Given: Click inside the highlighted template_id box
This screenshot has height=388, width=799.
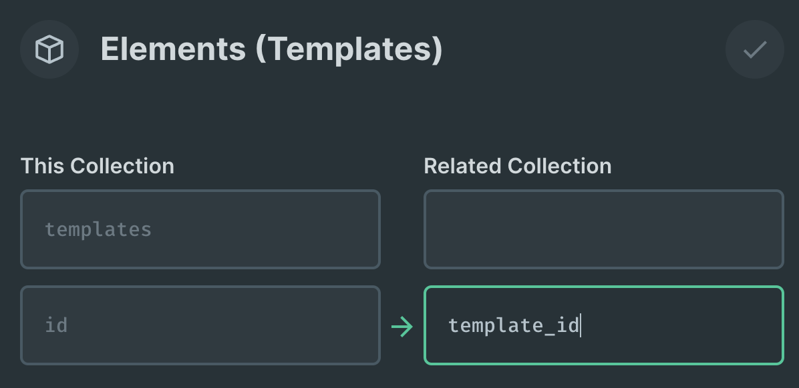Looking at the screenshot, I should click(603, 325).
